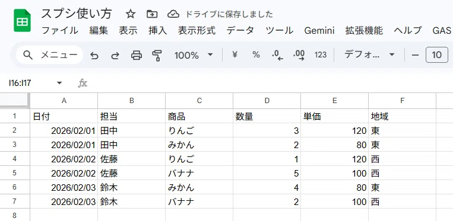Open the 表示 menu
The height and width of the screenshot is (221, 453).
(128, 30)
